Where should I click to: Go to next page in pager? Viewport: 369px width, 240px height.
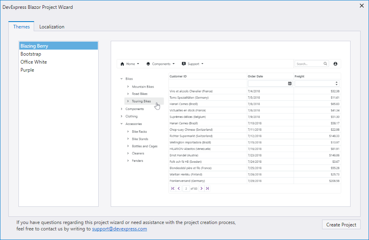(202, 188)
